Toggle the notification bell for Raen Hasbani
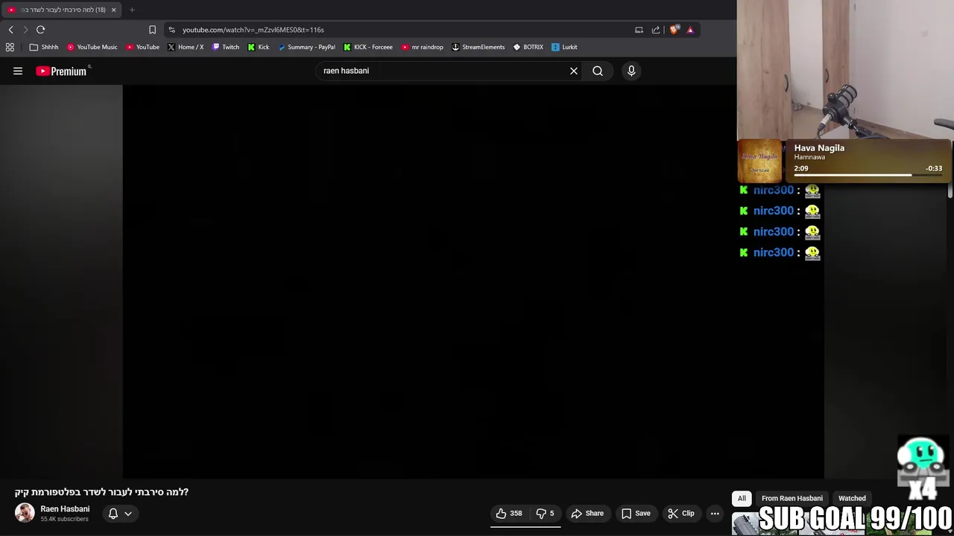The image size is (954, 536). point(113,514)
